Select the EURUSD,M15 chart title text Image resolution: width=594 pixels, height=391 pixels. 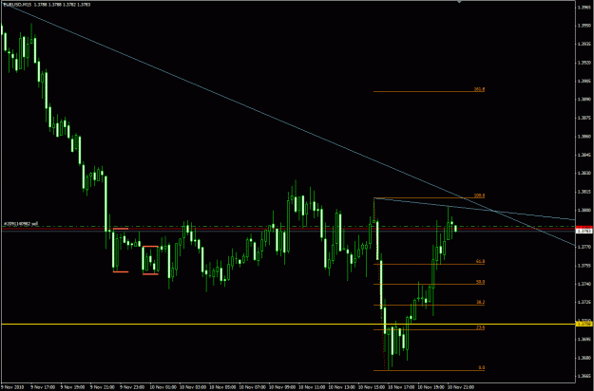18,5
